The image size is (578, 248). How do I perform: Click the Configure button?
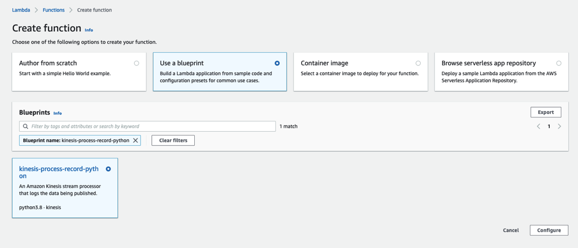(x=549, y=230)
